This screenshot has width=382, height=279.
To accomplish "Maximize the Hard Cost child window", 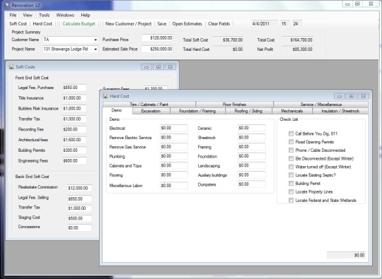I will pos(352,96).
